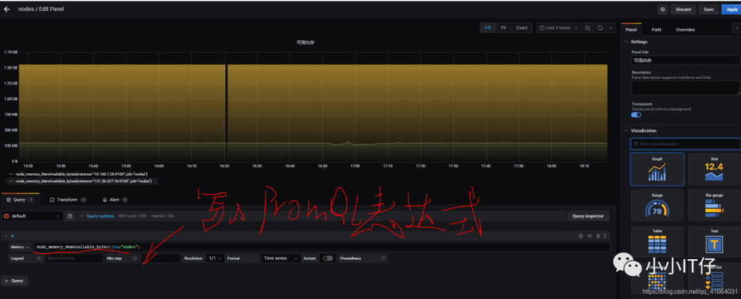Switch to the Overrides tab
The height and width of the screenshot is (299, 741).
685,29
